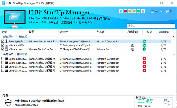Viewport: 177px width, 108px height.
Task: Click the VMware Tools Core Ser... description
Action: pyautogui.click(x=42, y=49)
